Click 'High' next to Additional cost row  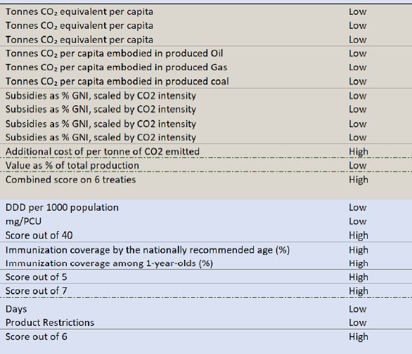tap(359, 152)
